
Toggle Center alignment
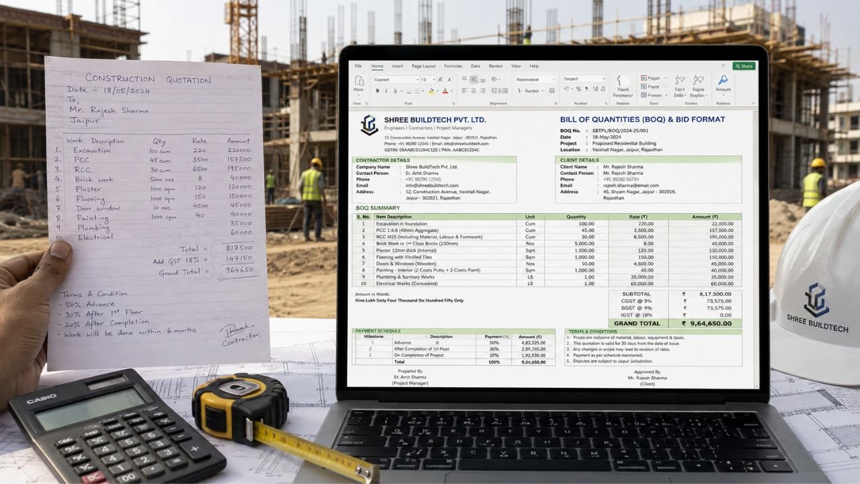474,91
